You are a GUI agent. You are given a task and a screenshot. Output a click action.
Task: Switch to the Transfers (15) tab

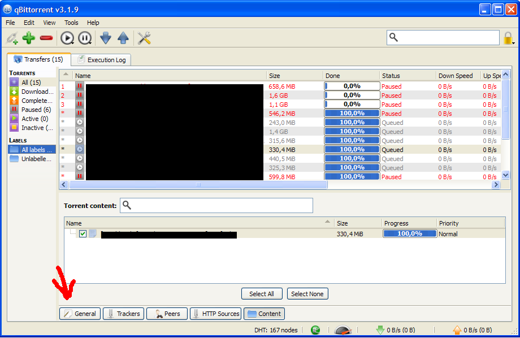tap(39, 59)
